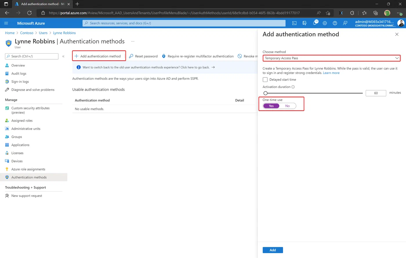Go to Contoso breadcrumb

coord(27,33)
